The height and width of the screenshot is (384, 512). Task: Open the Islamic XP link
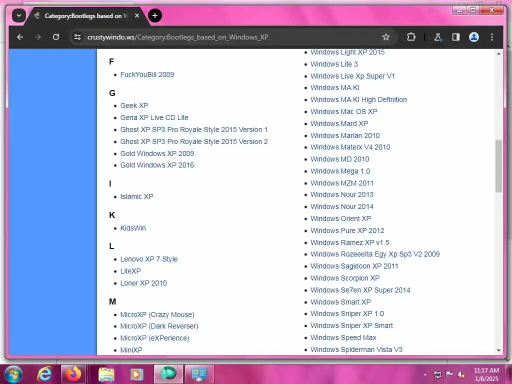tap(136, 196)
